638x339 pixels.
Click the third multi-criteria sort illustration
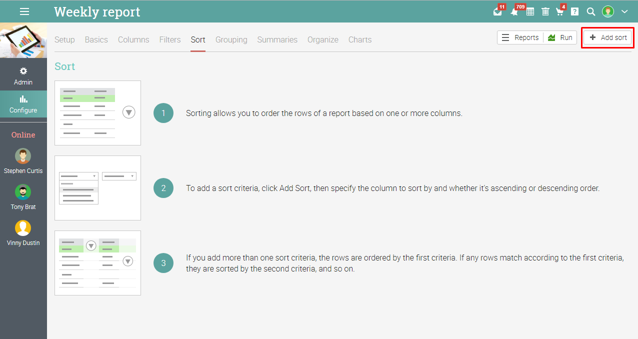97,263
